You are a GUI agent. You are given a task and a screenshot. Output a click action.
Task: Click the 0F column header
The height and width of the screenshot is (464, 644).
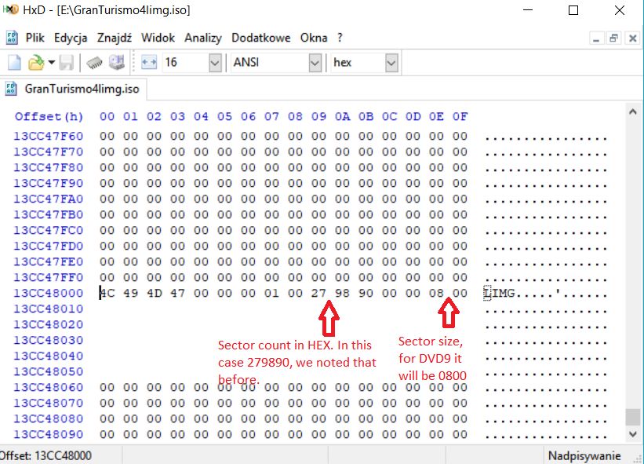[x=460, y=117]
